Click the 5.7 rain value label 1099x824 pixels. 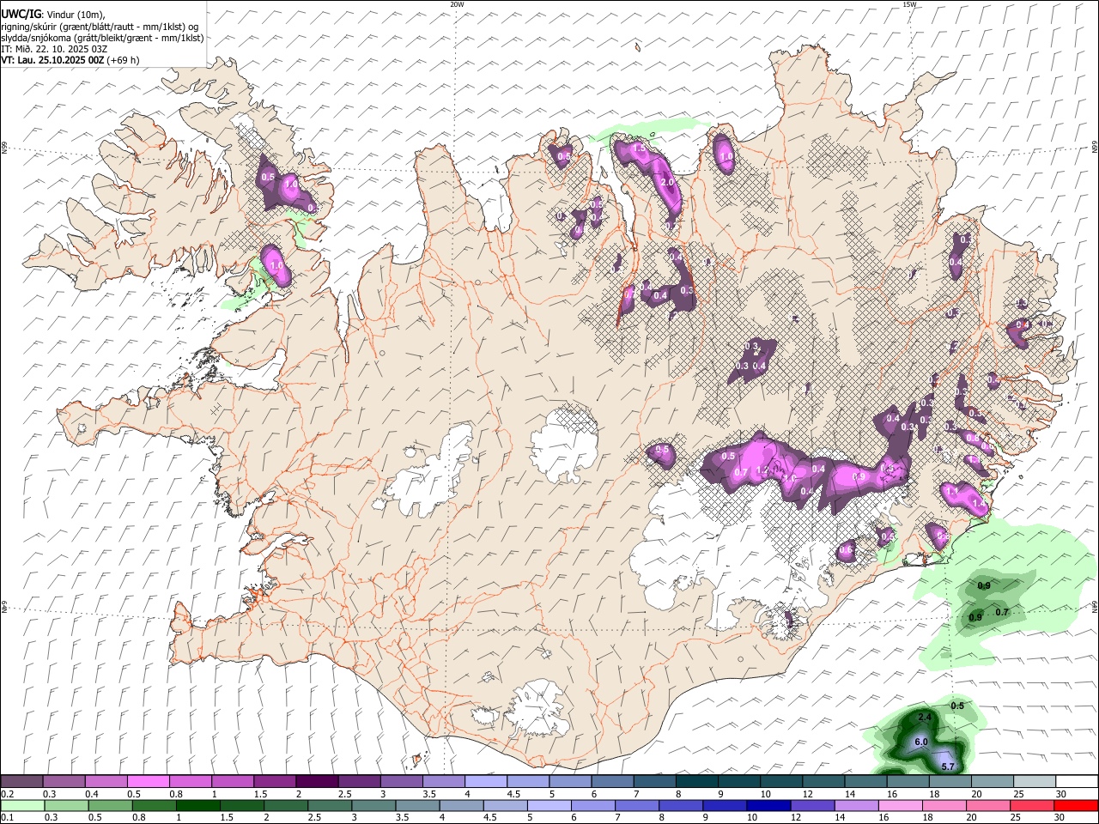click(x=949, y=766)
